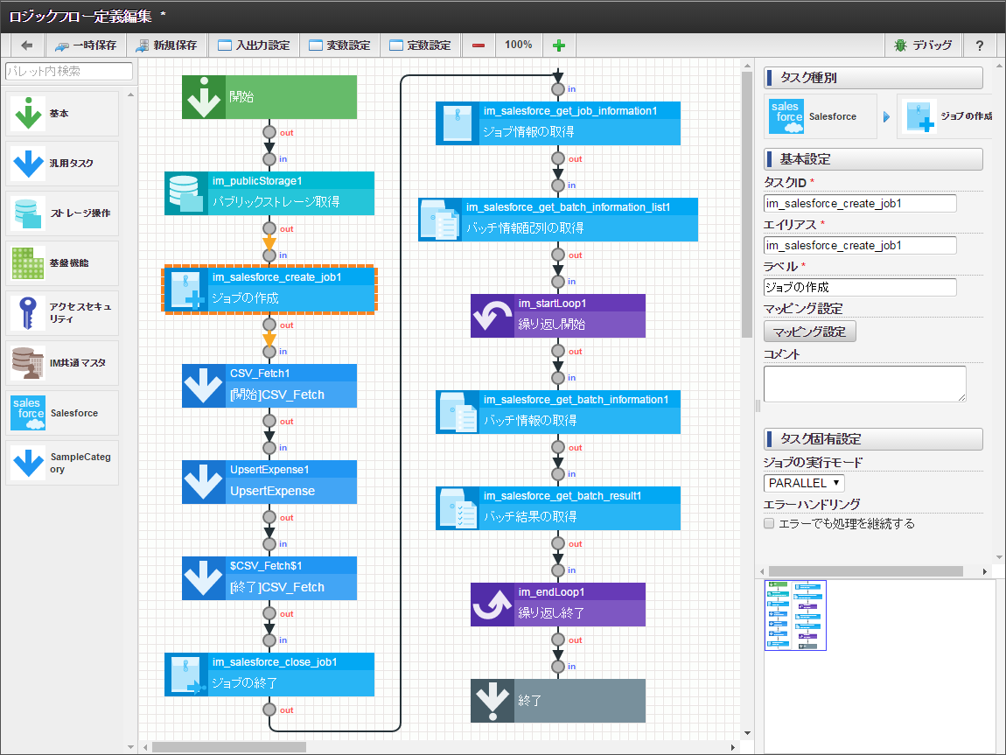
Task: Click the blue arrow between task types
Action: pos(887,116)
